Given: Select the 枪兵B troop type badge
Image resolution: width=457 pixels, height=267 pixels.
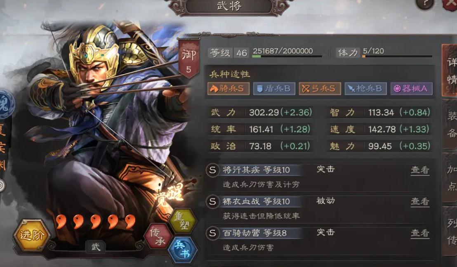Looking at the screenshot, I should coord(365,89).
